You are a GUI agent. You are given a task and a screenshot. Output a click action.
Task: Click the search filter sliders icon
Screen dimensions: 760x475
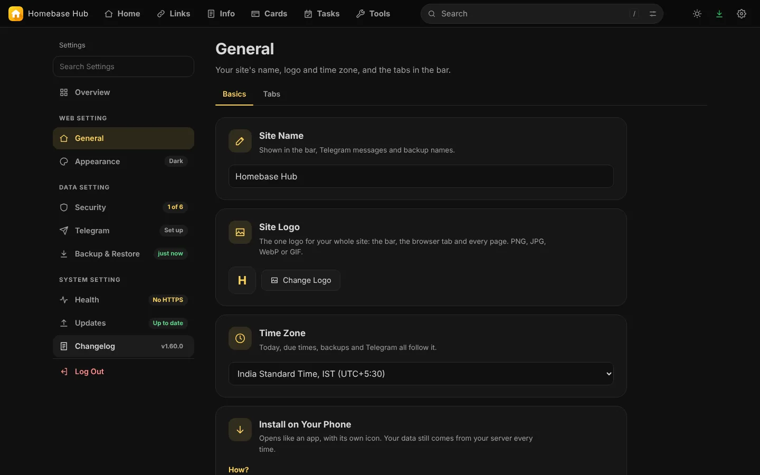pos(653,14)
